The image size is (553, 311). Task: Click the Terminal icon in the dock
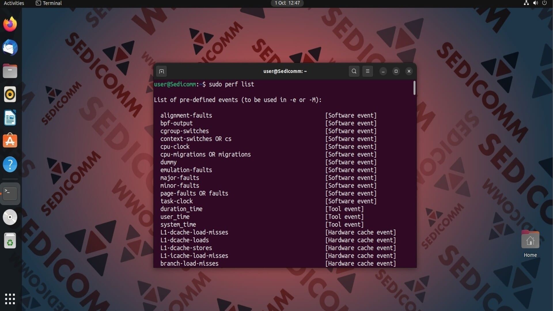coord(10,194)
